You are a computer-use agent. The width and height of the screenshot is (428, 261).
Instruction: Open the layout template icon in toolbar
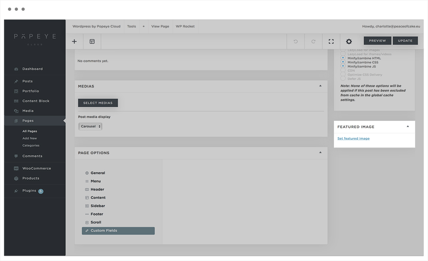pyautogui.click(x=92, y=41)
